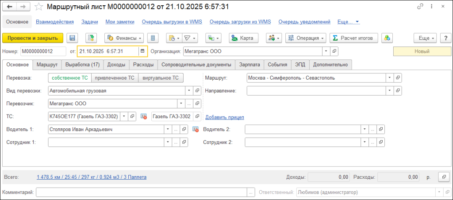Click the help question mark button
This screenshot has height=200, width=453.
(445, 38)
